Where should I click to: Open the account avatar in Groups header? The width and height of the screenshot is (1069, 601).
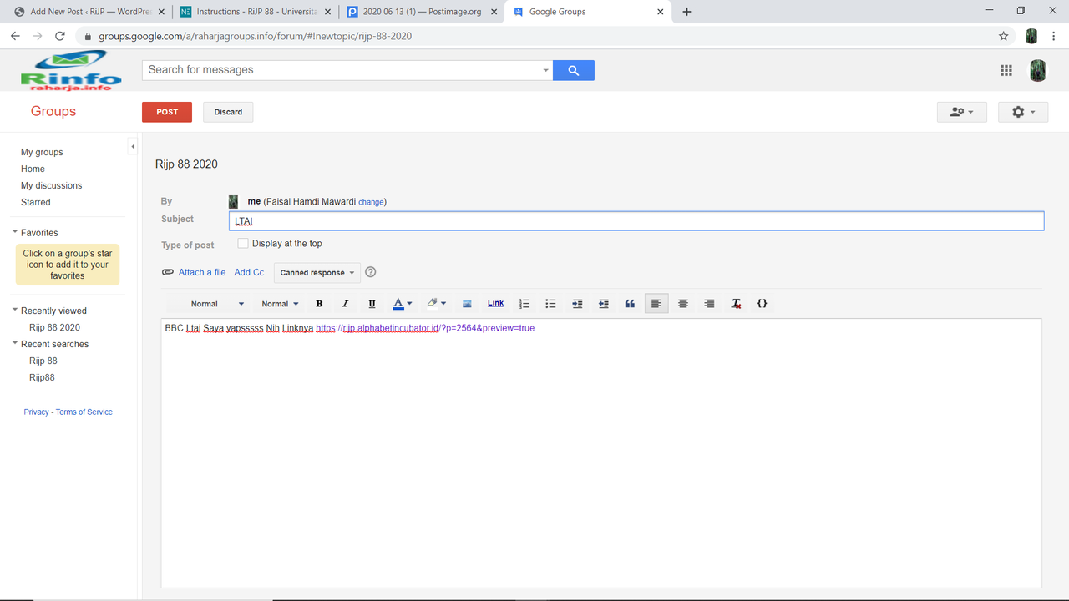click(x=1037, y=70)
